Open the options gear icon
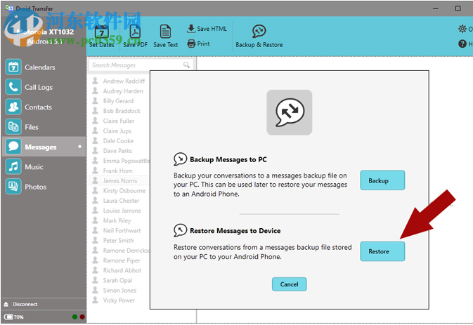The width and height of the screenshot is (473, 325). pos(462,29)
